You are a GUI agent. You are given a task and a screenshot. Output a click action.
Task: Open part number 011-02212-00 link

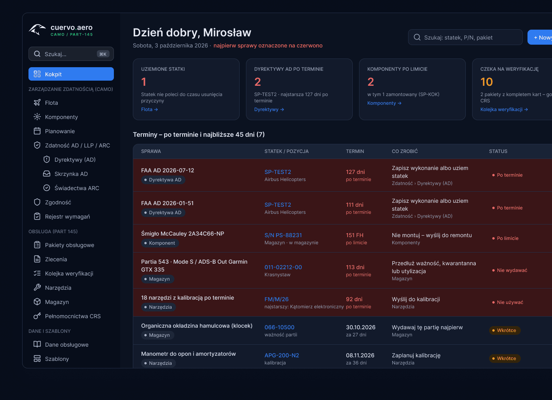(x=283, y=267)
